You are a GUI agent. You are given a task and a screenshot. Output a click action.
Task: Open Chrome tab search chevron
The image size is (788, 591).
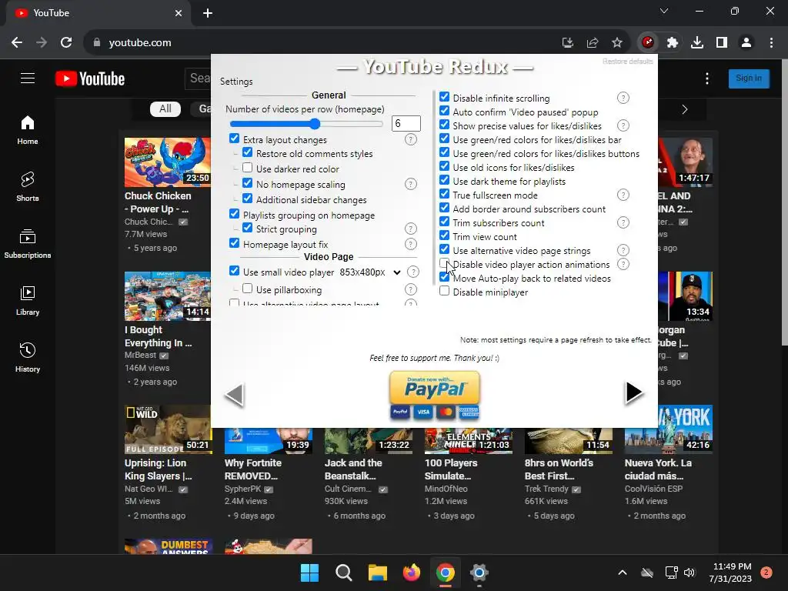point(664,11)
